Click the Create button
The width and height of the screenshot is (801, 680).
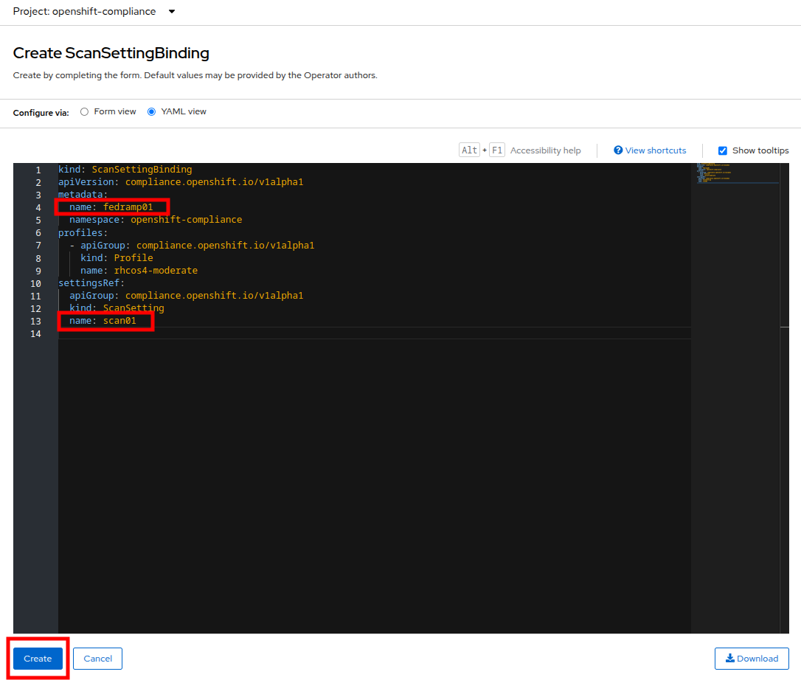coord(38,659)
